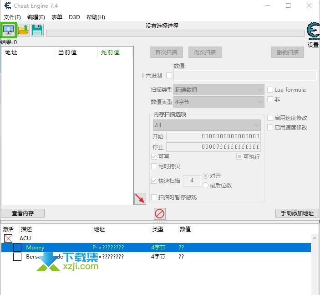Enable the Lua formula checkbox
The image size is (320, 295).
(270, 89)
